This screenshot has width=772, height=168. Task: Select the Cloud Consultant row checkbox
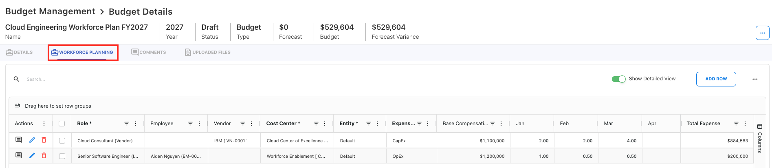[x=62, y=141]
